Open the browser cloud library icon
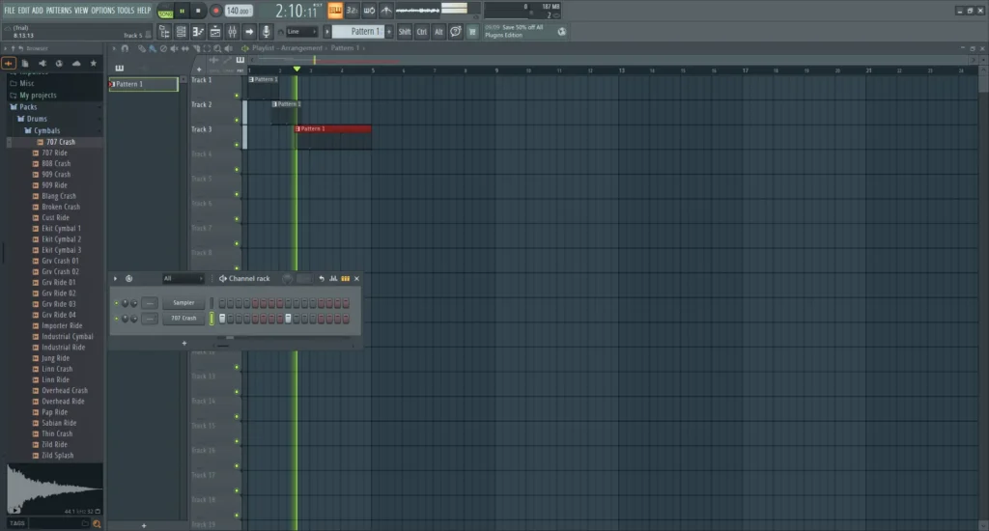 tap(76, 63)
